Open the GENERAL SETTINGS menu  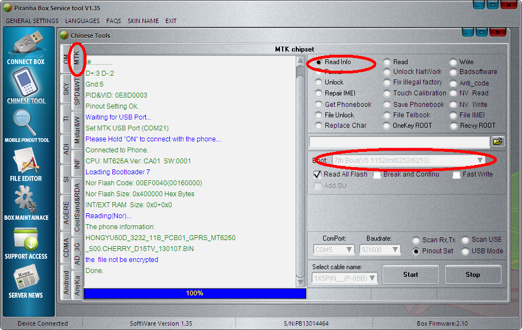point(32,21)
